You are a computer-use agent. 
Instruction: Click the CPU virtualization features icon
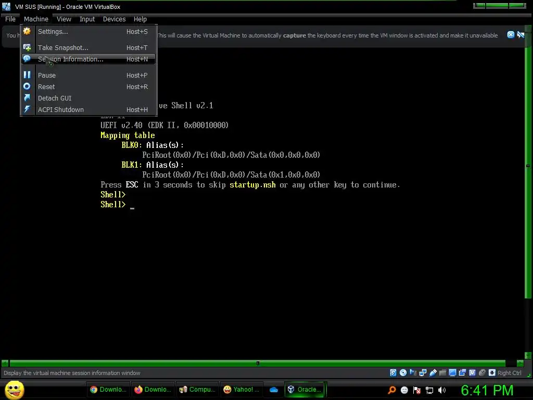(472, 373)
